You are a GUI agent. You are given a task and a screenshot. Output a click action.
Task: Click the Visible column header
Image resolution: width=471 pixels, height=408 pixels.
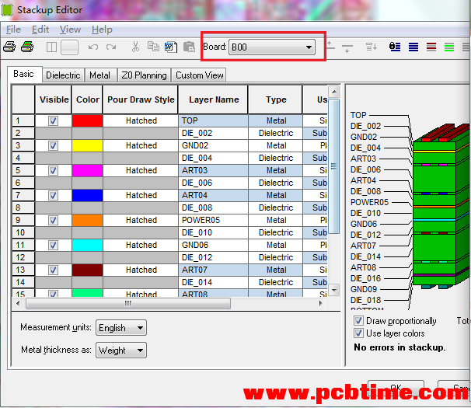tap(54, 99)
